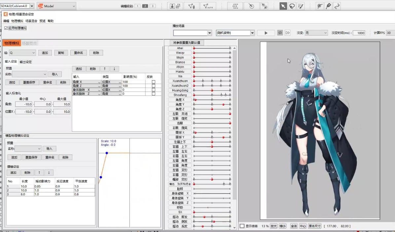Move pendulum row up in 摆锤设定
Viewport: 395px width, 232px height.
(39, 173)
